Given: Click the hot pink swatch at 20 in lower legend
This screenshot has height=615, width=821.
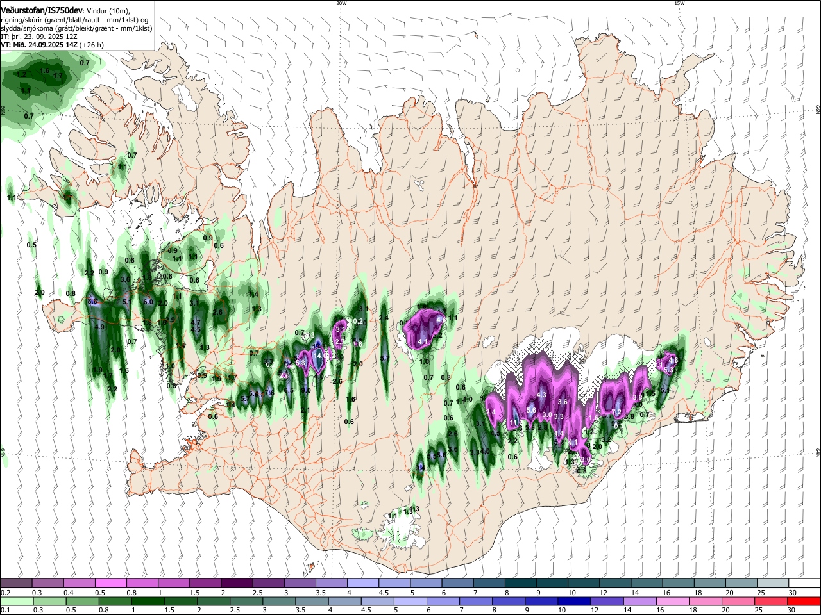Looking at the screenshot, I should [738, 601].
